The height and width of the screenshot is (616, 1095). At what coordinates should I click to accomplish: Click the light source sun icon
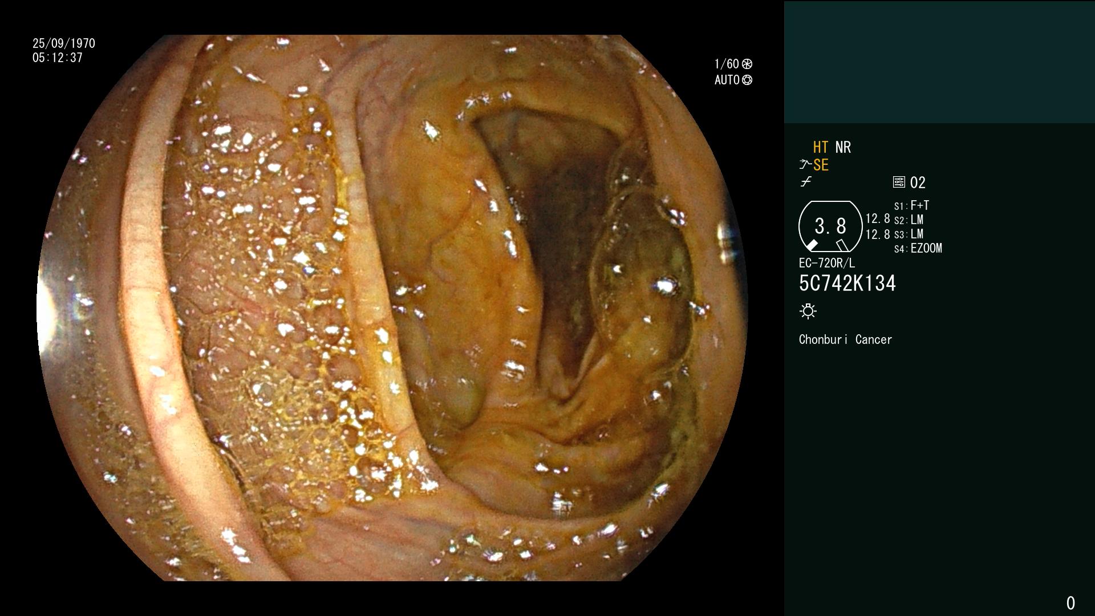point(808,311)
